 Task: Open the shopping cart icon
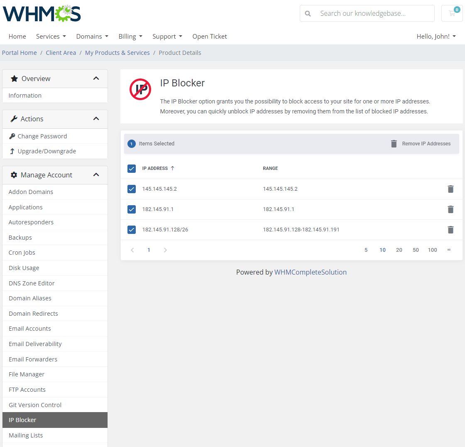click(x=452, y=13)
